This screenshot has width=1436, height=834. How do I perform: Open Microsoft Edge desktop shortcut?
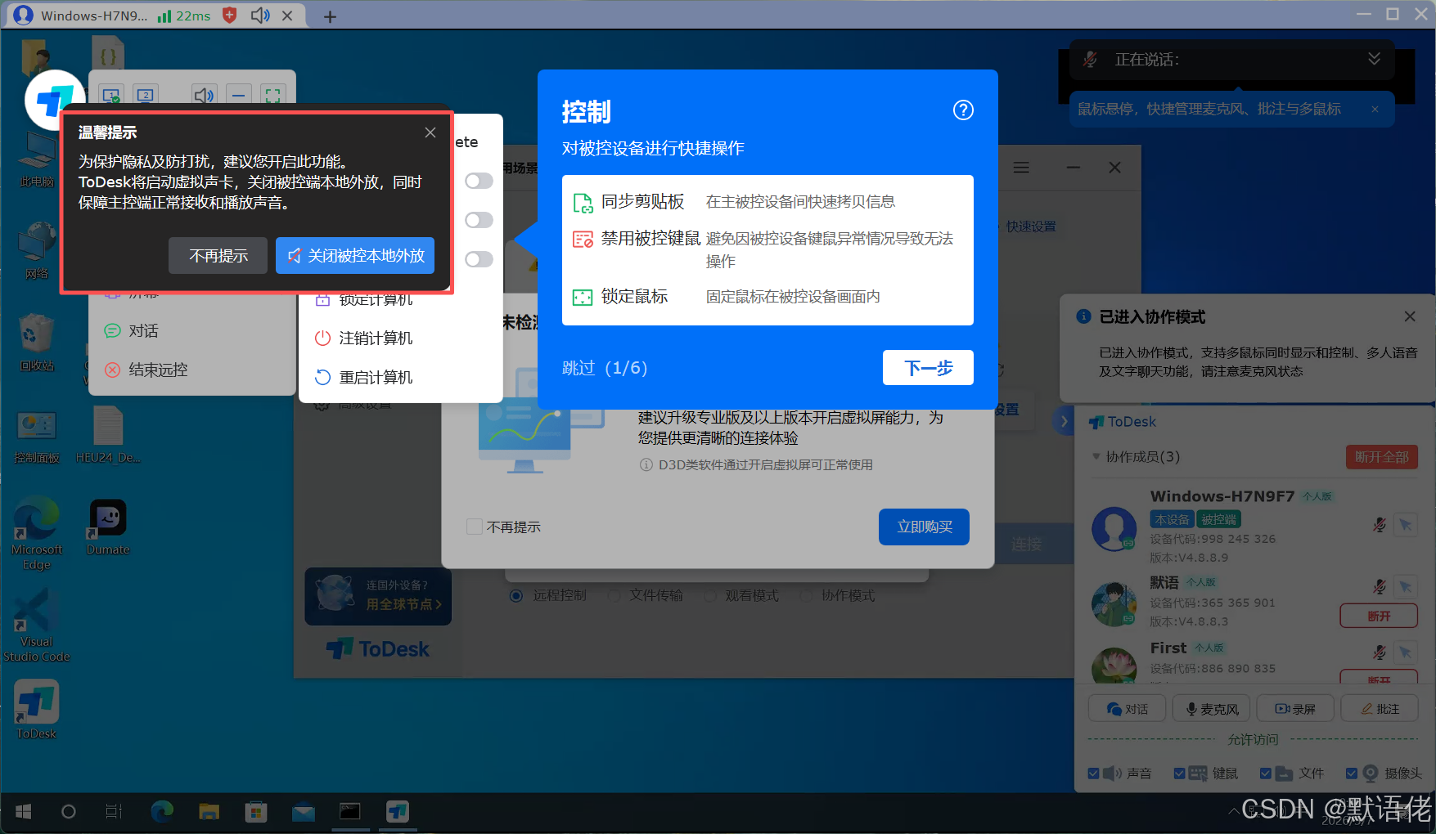pyautogui.click(x=37, y=535)
